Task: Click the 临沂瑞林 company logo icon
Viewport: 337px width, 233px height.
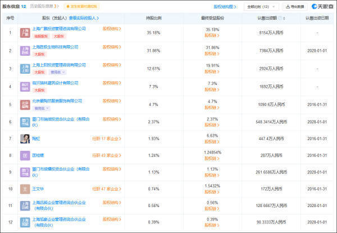Action: [x=26, y=87]
